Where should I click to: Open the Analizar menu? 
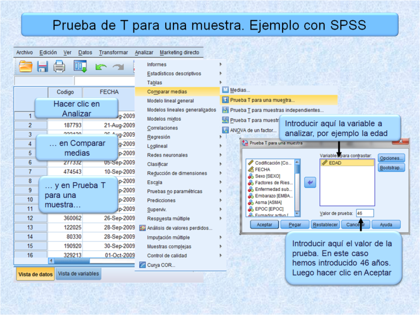144,52
